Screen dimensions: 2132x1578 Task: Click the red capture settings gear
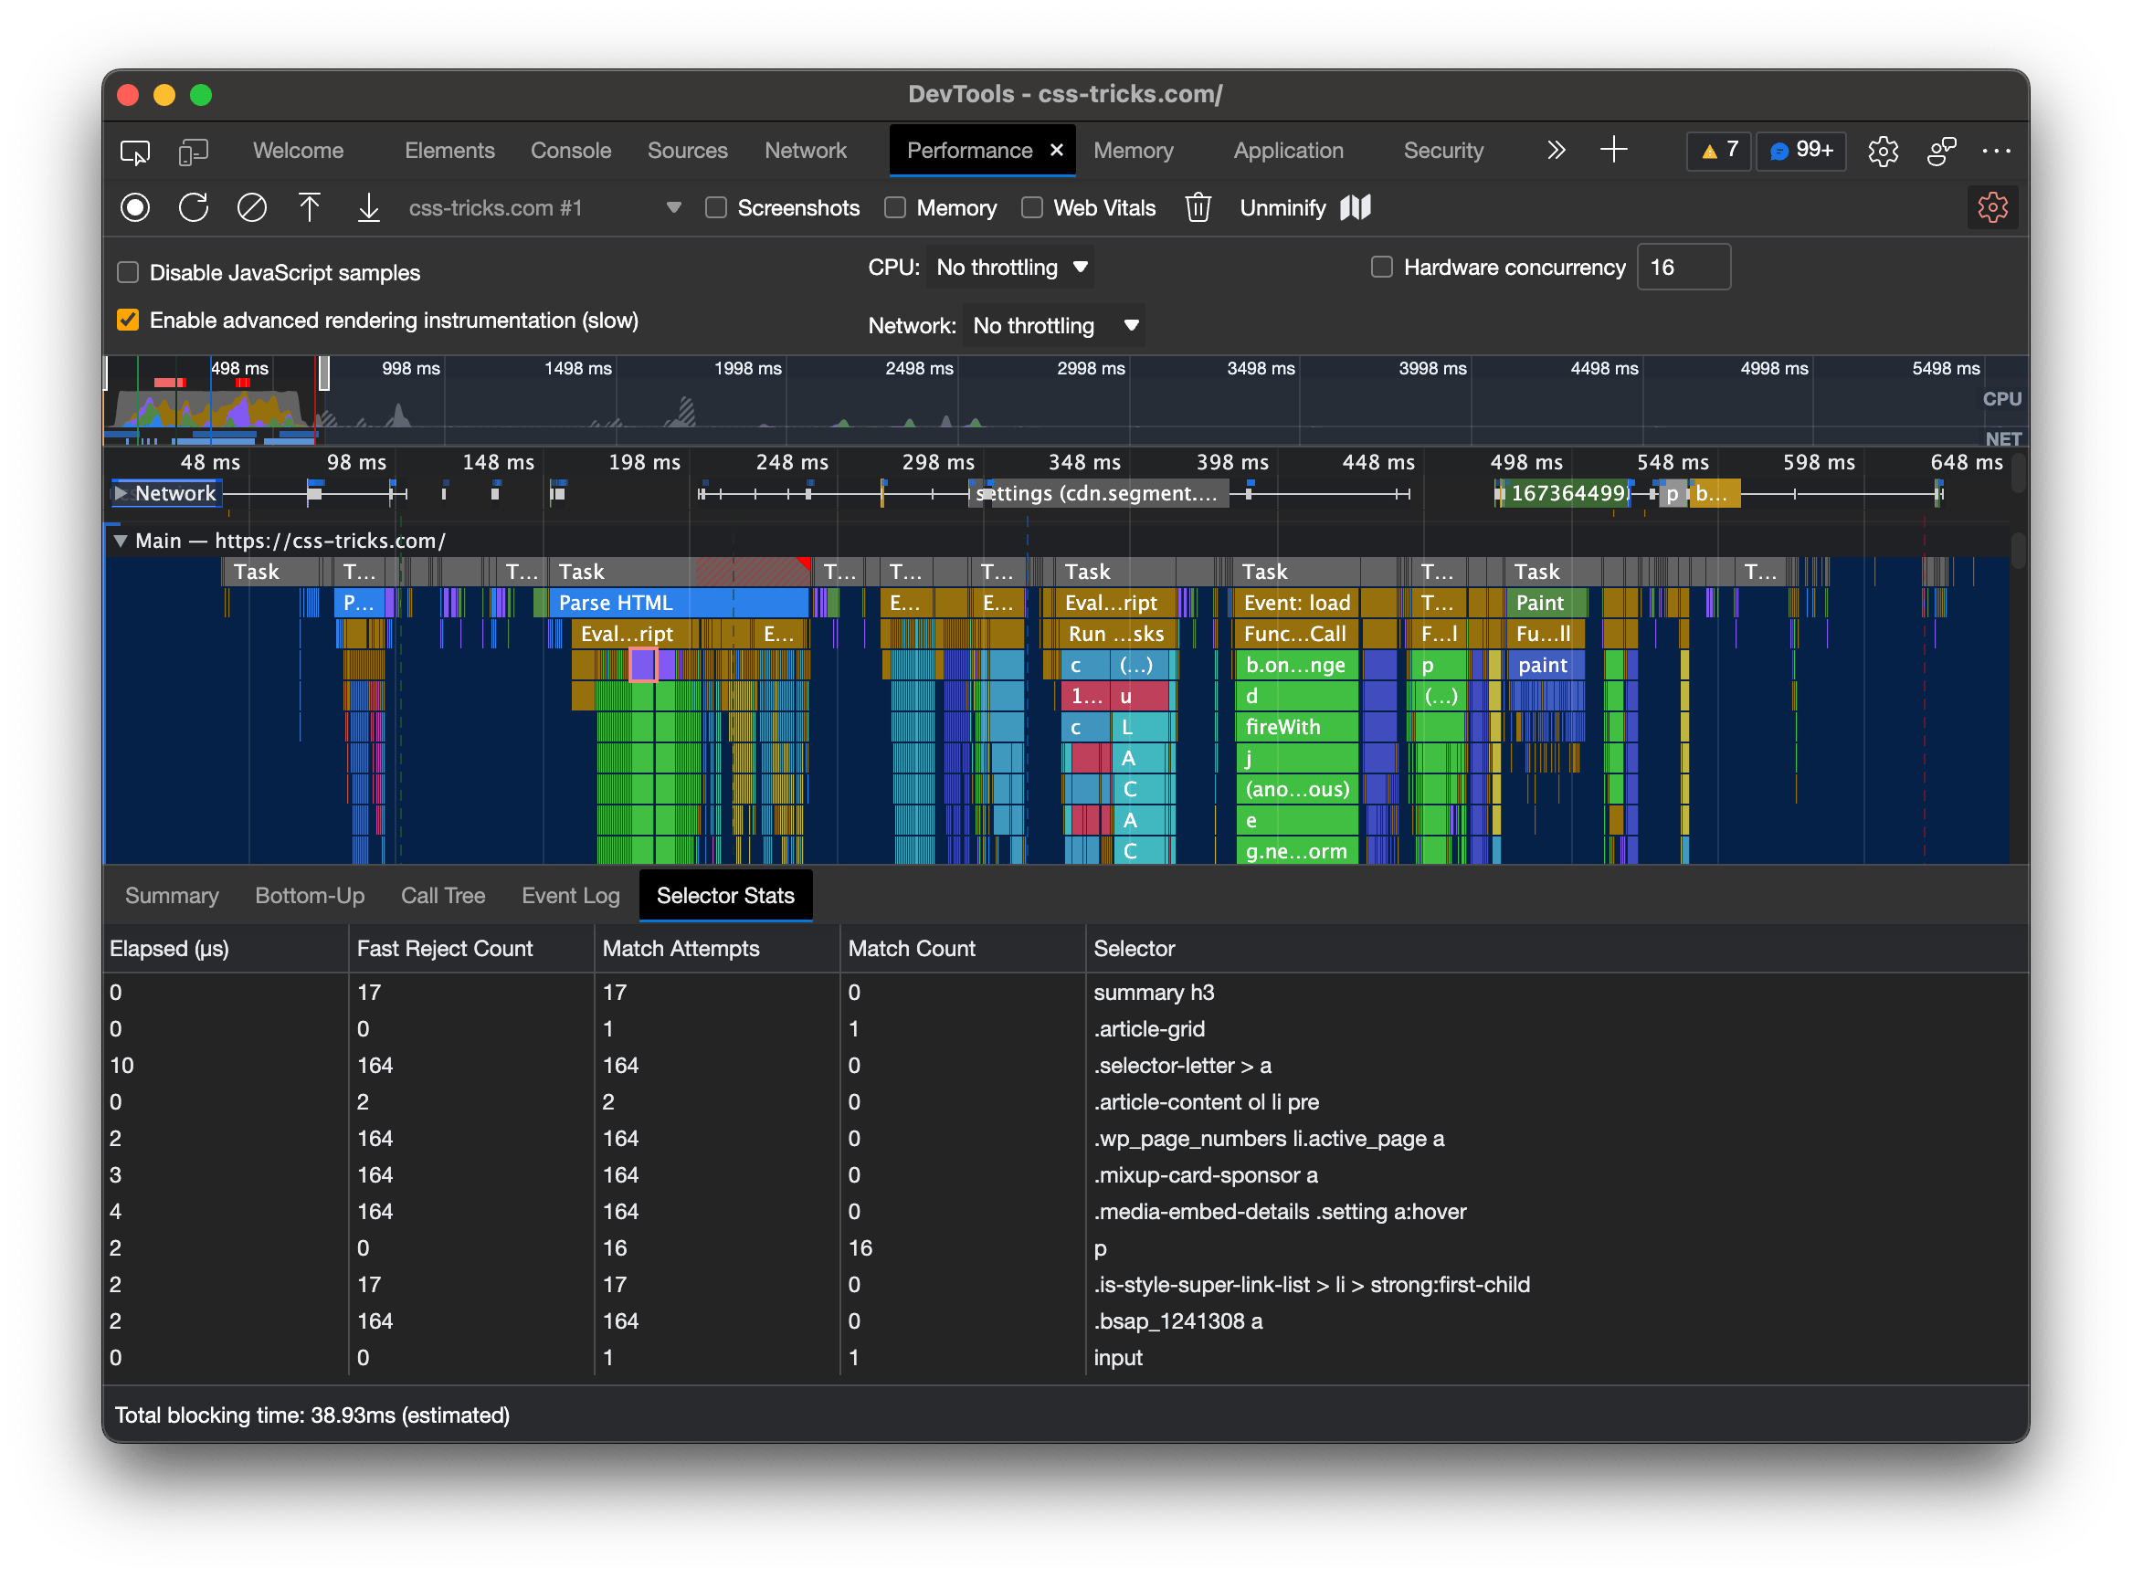pyautogui.click(x=1991, y=207)
